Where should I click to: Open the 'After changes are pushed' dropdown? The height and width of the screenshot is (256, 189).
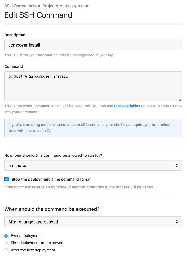(93, 221)
